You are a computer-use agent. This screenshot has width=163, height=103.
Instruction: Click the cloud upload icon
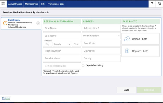click(x=127, y=39)
